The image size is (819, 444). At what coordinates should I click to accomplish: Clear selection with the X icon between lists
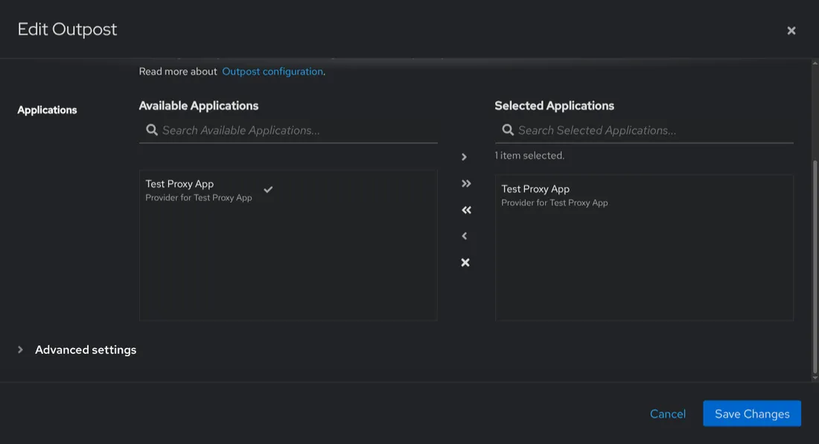(x=465, y=263)
